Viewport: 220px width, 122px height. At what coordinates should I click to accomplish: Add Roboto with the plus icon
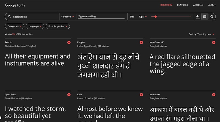69,43
